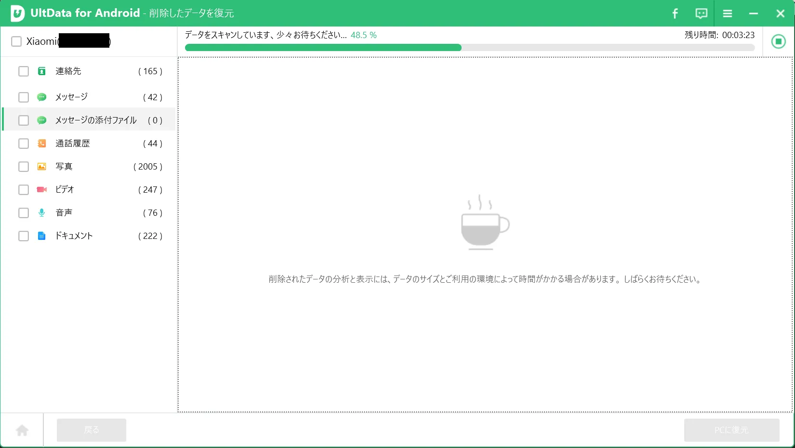The width and height of the screenshot is (795, 448).
Task: Check the 写真 category checkbox
Action: (23, 166)
